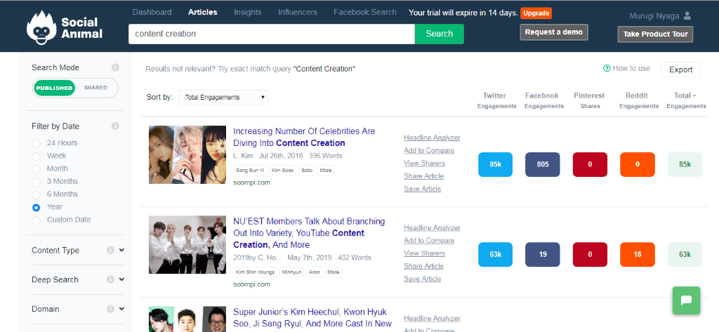Click the Murugi Nyaga username
This screenshot has width=719, height=332.
coord(654,15)
